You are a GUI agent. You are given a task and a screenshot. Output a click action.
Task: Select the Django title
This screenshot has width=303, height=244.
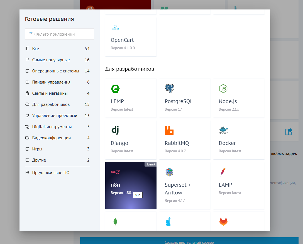[x=119, y=143]
